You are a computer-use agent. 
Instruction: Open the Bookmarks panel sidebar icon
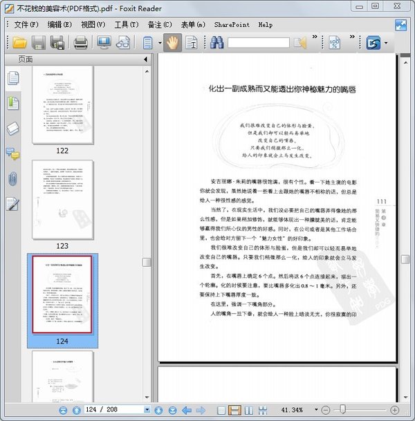[x=13, y=104]
